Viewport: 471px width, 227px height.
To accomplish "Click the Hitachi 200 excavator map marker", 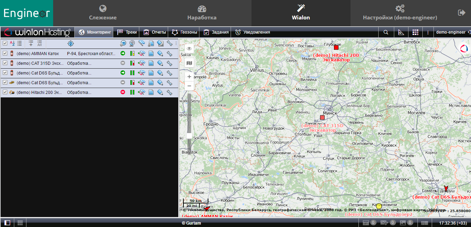I will (x=336, y=47).
